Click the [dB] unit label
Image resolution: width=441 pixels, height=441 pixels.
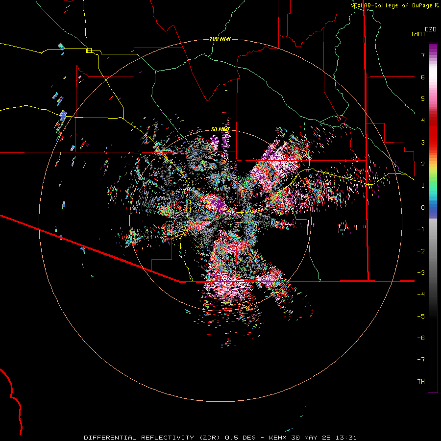point(418,34)
